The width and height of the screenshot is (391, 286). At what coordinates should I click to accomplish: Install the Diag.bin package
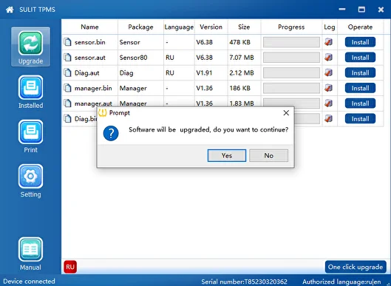[x=360, y=119]
